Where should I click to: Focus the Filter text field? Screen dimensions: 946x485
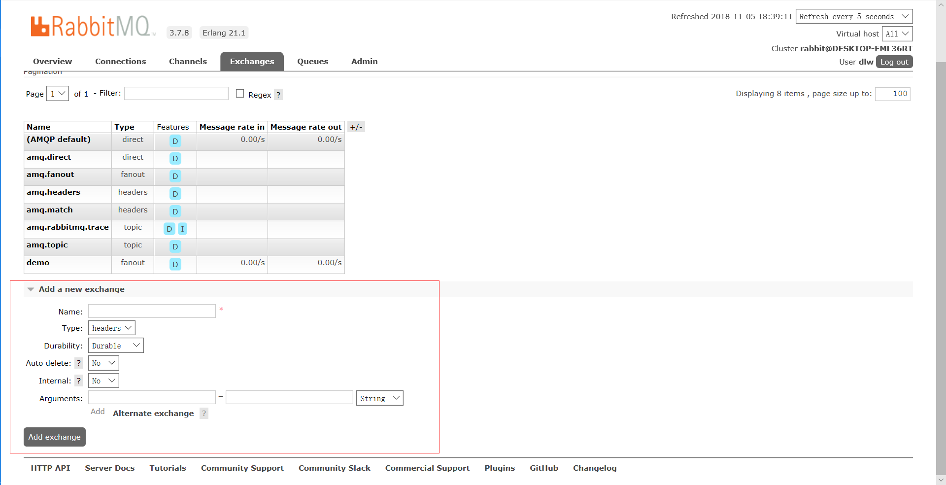[x=176, y=94]
